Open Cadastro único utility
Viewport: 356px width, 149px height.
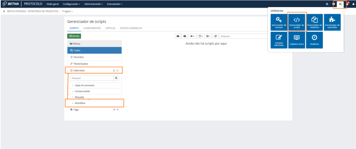(297, 40)
